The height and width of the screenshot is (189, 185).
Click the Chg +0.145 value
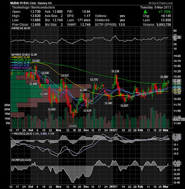pyautogui.click(x=166, y=16)
